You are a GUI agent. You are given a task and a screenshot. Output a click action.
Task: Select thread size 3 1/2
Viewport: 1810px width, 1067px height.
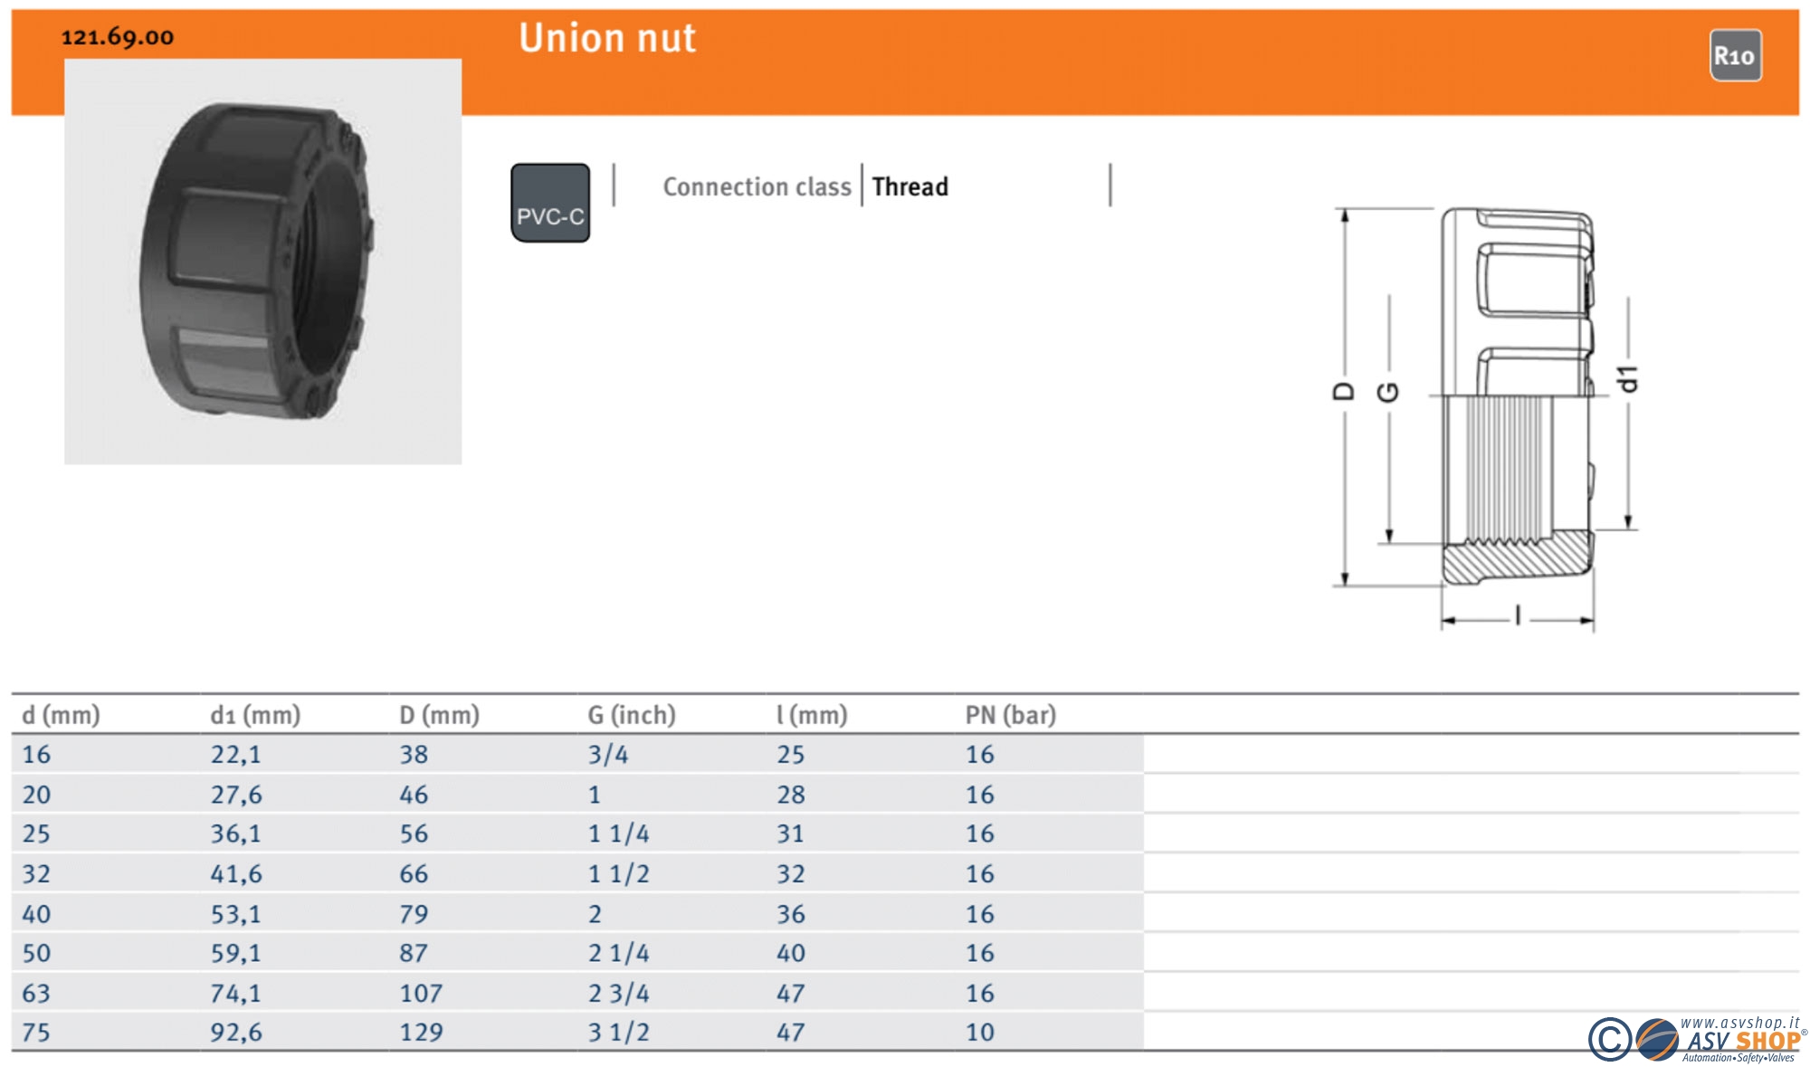pos(619,1033)
